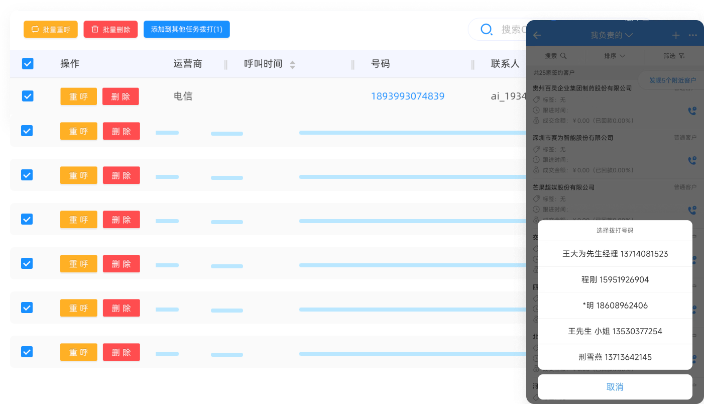Click the 批量重呼 batch redial button
This screenshot has width=704, height=404.
pos(51,29)
